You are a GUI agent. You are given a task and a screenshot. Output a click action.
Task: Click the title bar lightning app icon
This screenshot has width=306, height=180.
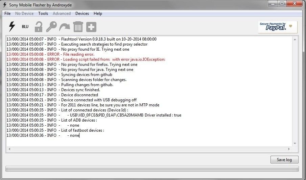(x=5, y=5)
